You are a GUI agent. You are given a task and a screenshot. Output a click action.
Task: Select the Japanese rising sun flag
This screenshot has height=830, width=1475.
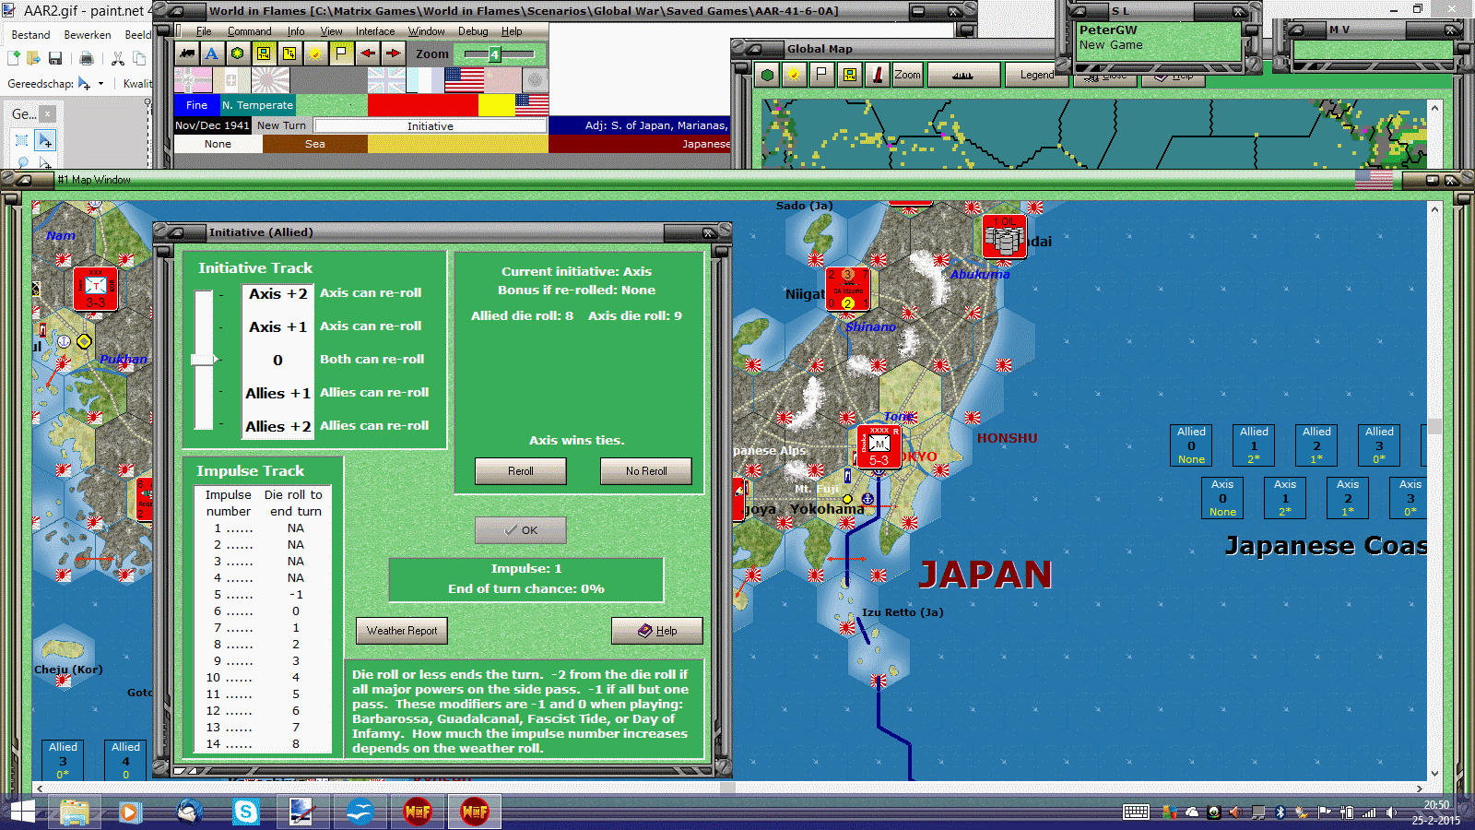(270, 80)
